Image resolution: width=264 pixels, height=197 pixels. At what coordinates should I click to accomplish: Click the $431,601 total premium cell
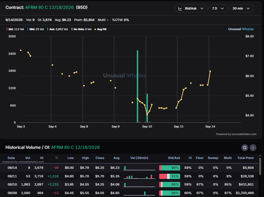246,184
